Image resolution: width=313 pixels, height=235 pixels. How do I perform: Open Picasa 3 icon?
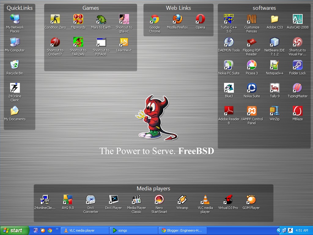coord(252,68)
